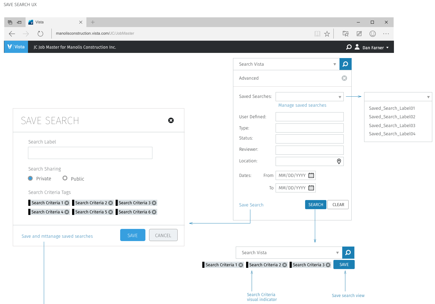The width and height of the screenshot is (435, 304).
Task: Click the Save Search link
Action: pos(251,205)
